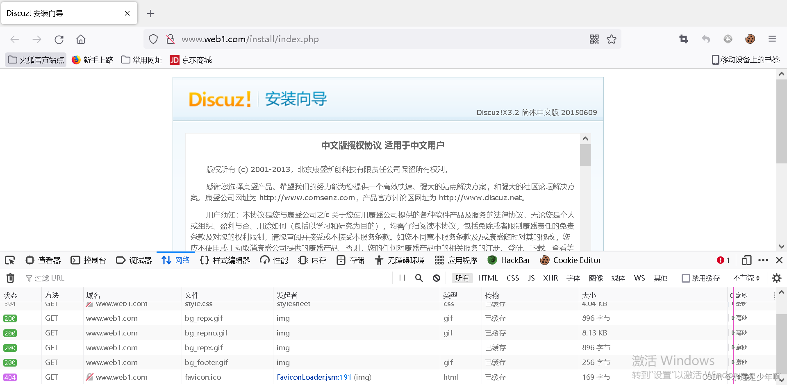Screen dimensions: 787x385
Task: Filter requests by HTML
Action: coord(488,278)
